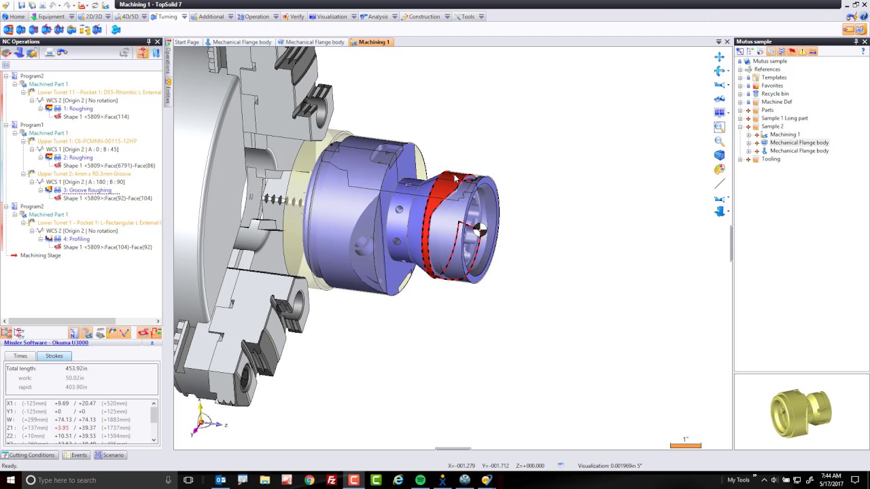Select the 1: Roughing operation
This screenshot has width=870, height=489.
[x=77, y=109]
